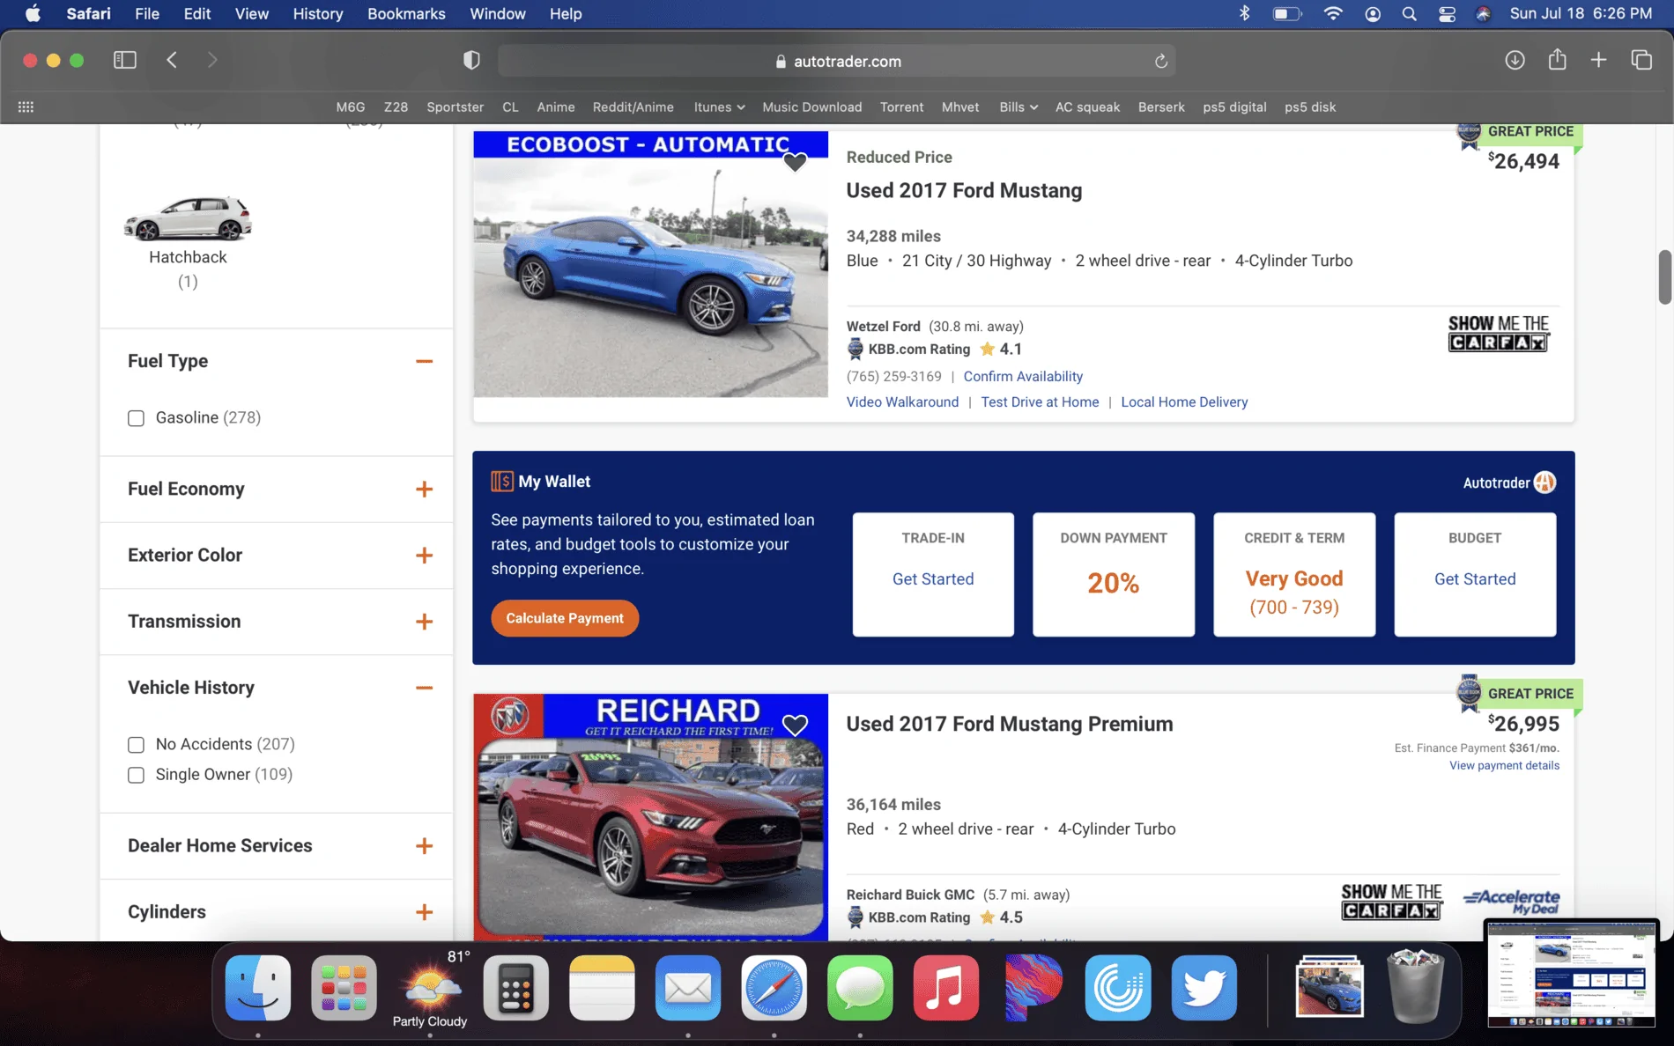Click Confirm Availability for Wetzel Ford

pos(1023,376)
